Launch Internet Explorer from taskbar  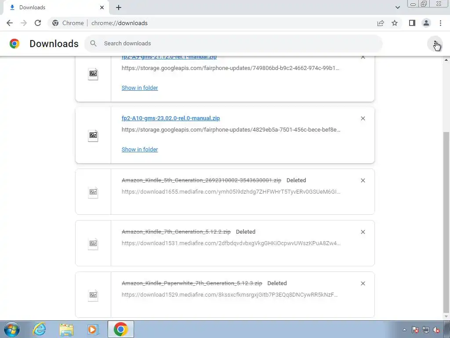[x=39, y=329]
